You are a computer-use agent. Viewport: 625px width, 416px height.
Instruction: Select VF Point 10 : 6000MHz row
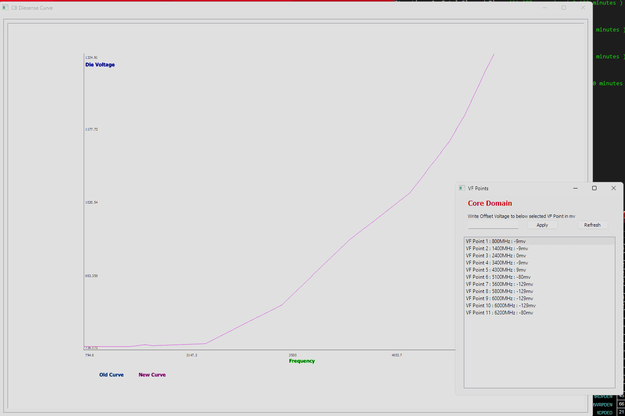539,306
